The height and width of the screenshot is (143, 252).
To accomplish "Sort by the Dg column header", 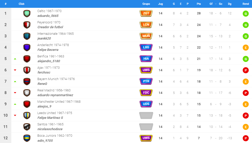I will [x=230, y=4].
